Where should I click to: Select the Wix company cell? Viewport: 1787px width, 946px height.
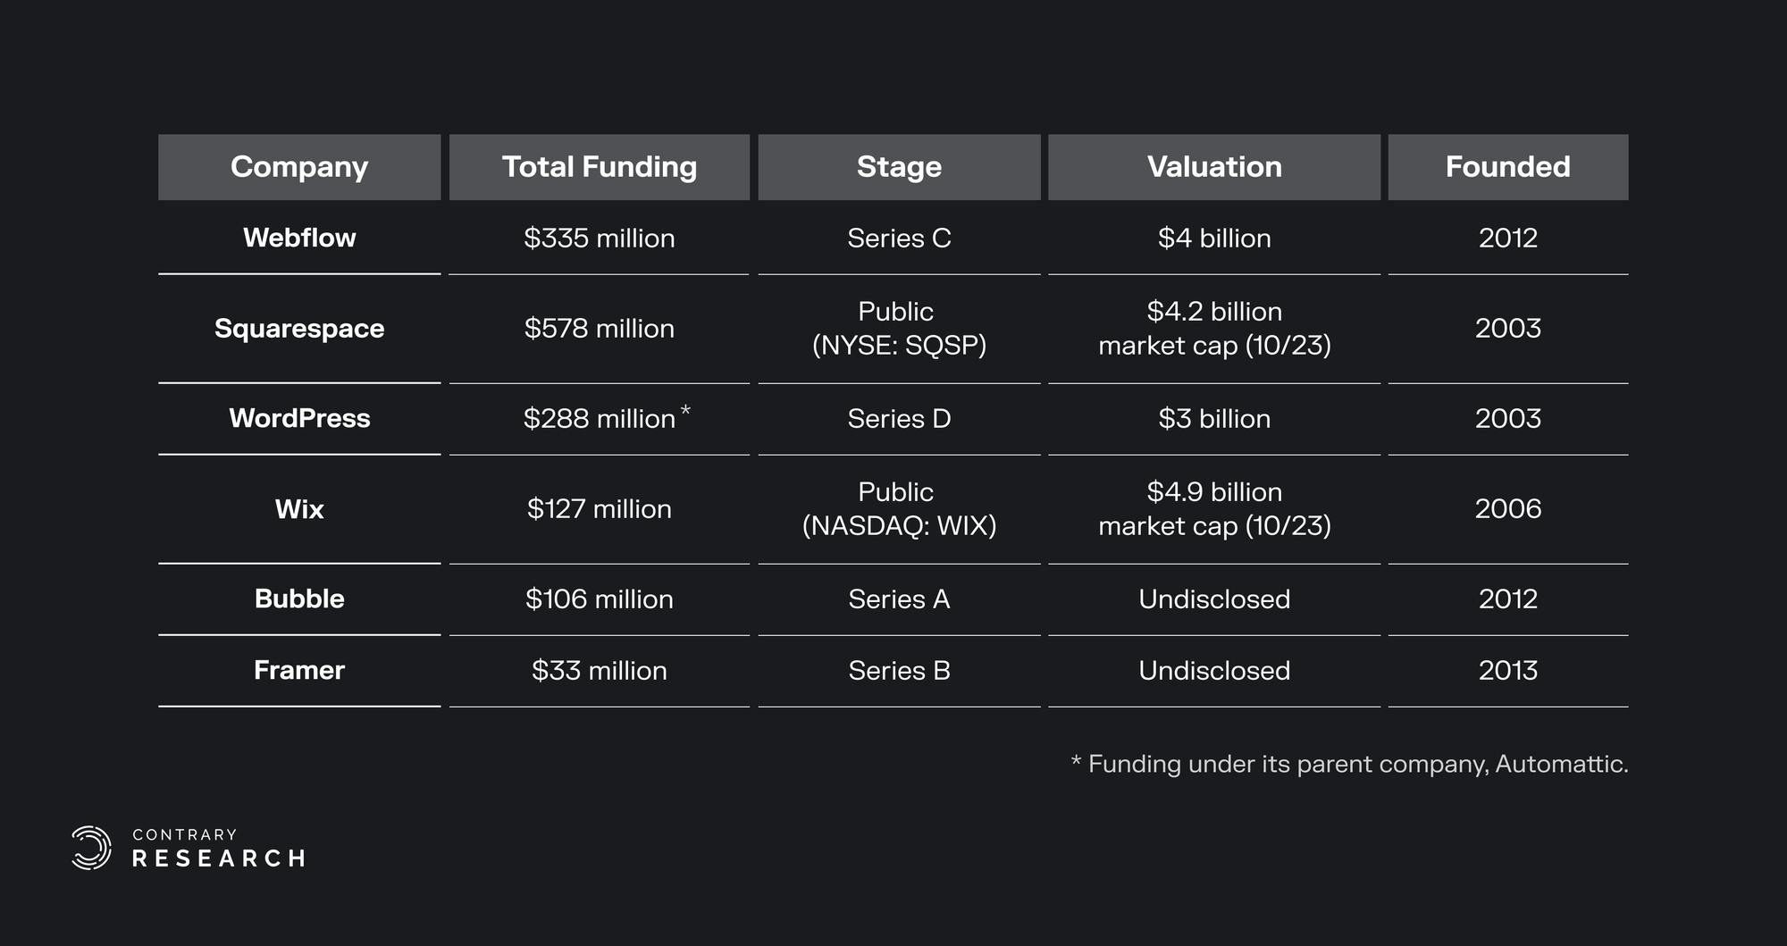pos(299,509)
